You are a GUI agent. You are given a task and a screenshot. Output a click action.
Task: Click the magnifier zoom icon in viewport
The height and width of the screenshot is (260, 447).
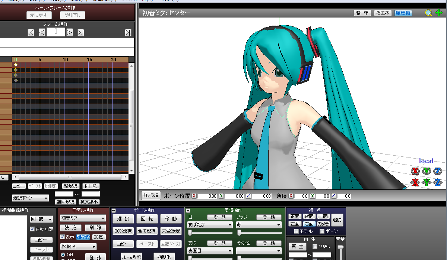coord(428,13)
